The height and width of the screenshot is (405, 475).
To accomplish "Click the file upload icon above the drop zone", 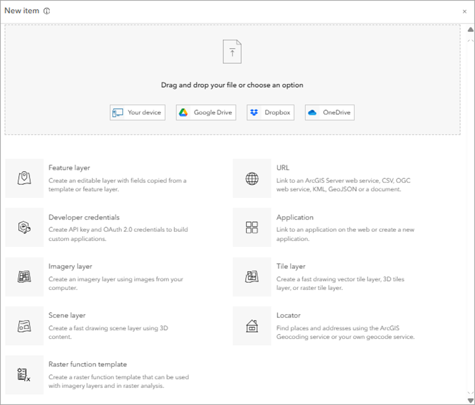I will tap(232, 51).
